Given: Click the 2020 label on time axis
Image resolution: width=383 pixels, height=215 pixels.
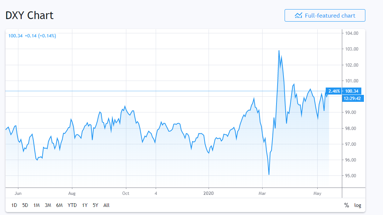Looking at the screenshot, I should 209,193.
